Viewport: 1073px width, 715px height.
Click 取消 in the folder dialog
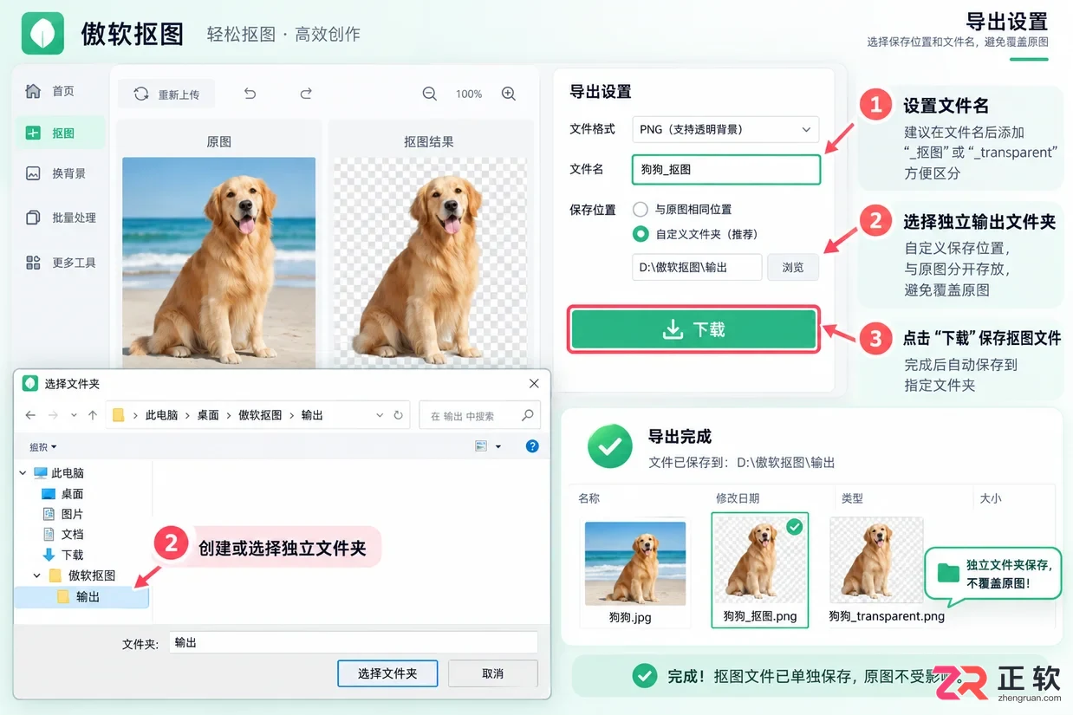tap(492, 673)
